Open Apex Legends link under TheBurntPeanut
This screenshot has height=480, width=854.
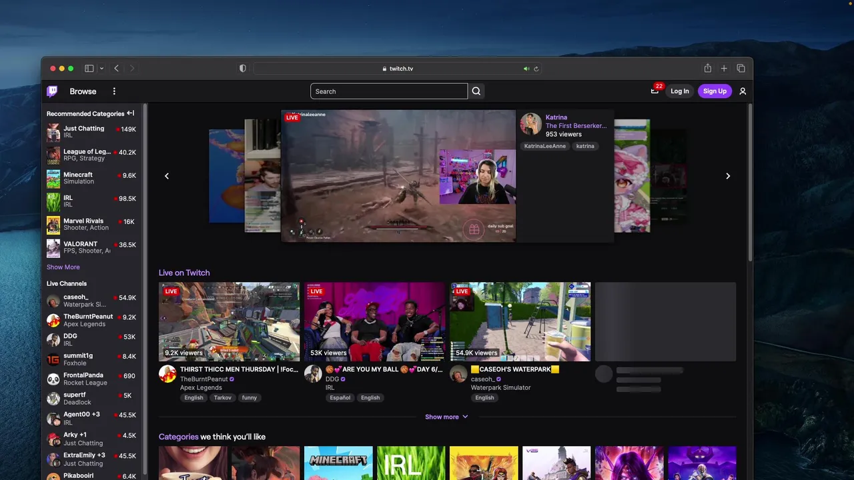(x=201, y=387)
